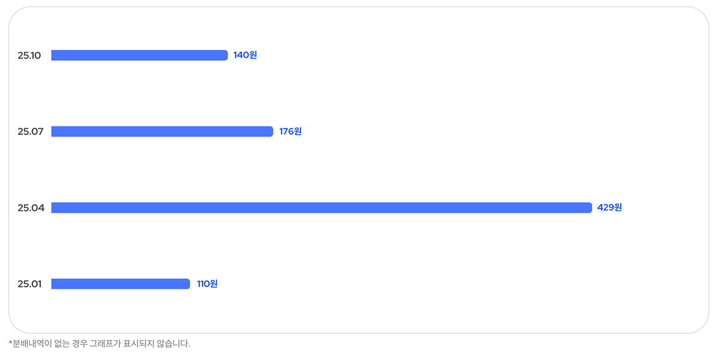This screenshot has width=724, height=364.
Task: Click the footnote about 분배내역 below the chart
Action: tap(100, 343)
